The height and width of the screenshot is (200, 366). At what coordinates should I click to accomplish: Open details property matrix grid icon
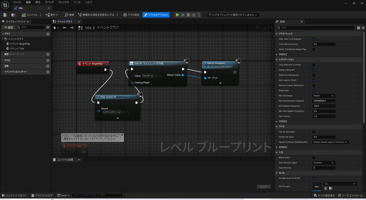click(358, 28)
